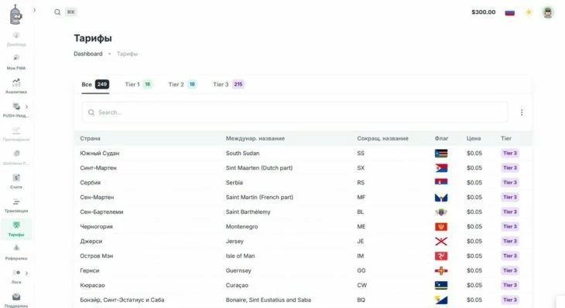This screenshot has height=308, width=565.
Task: Select the Tier 2 tab
Action: pyautogui.click(x=183, y=84)
